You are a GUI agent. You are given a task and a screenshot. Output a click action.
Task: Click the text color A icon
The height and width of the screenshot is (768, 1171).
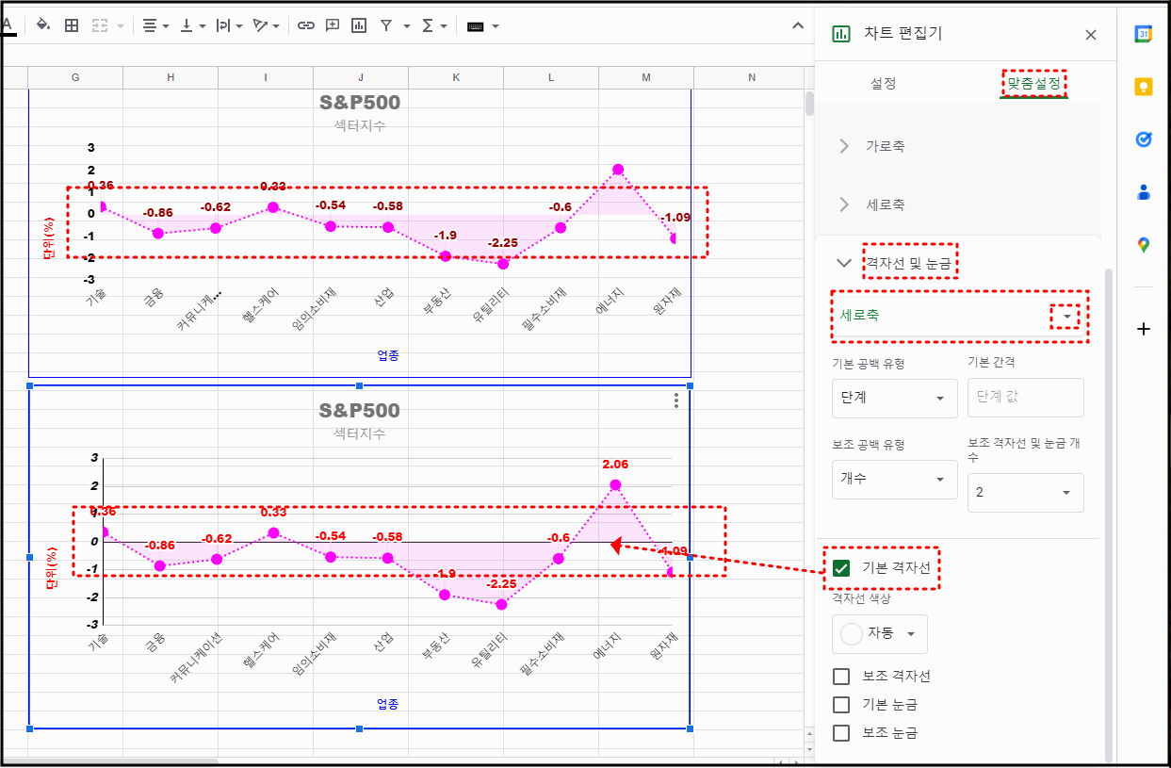coord(8,25)
